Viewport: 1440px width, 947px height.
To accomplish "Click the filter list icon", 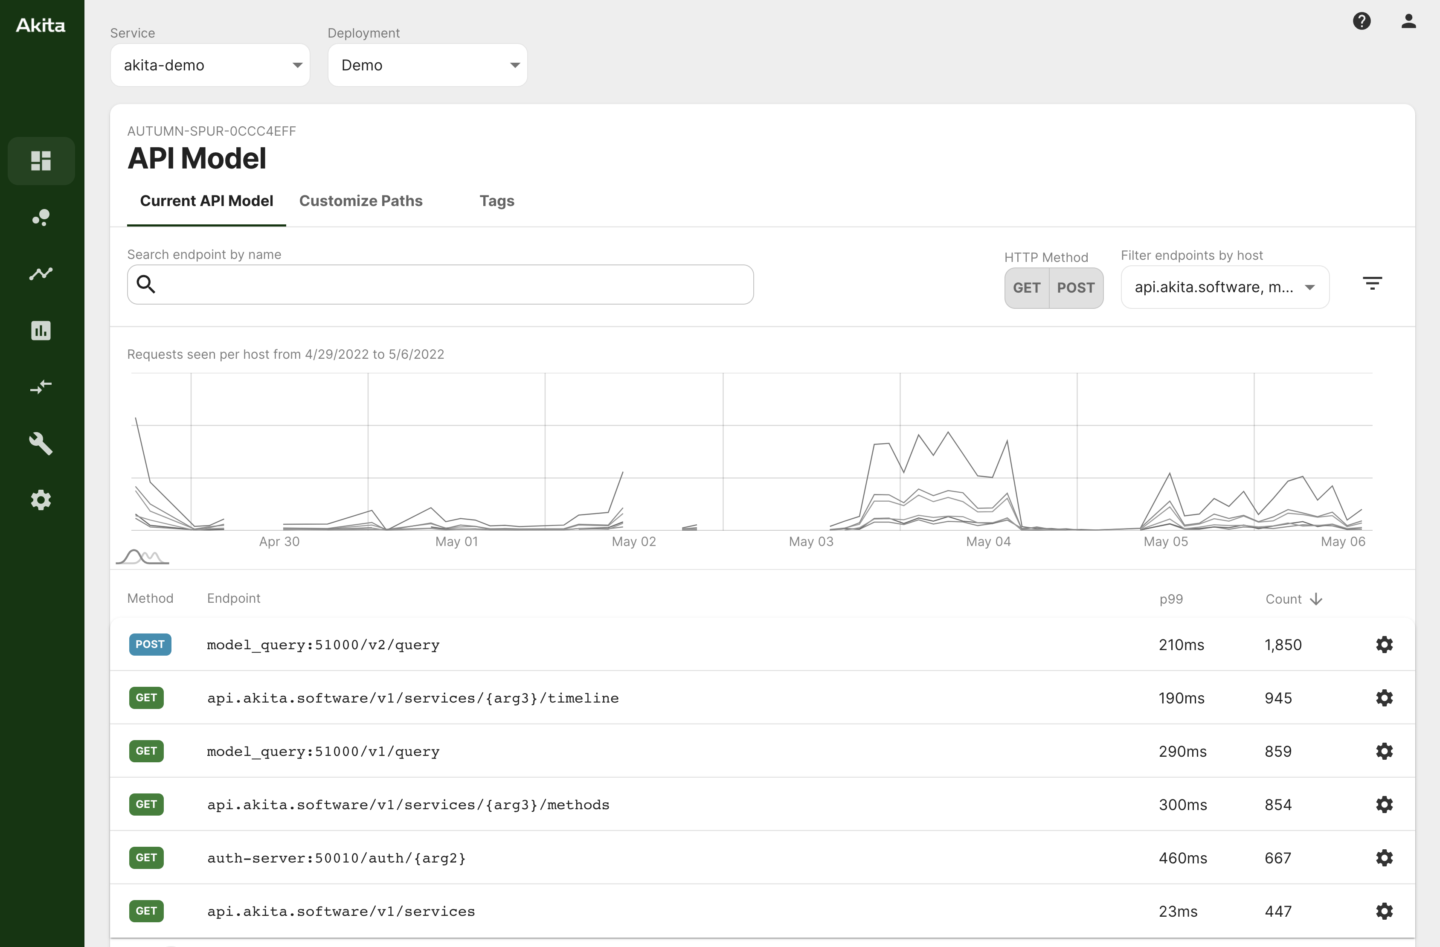I will 1372,283.
